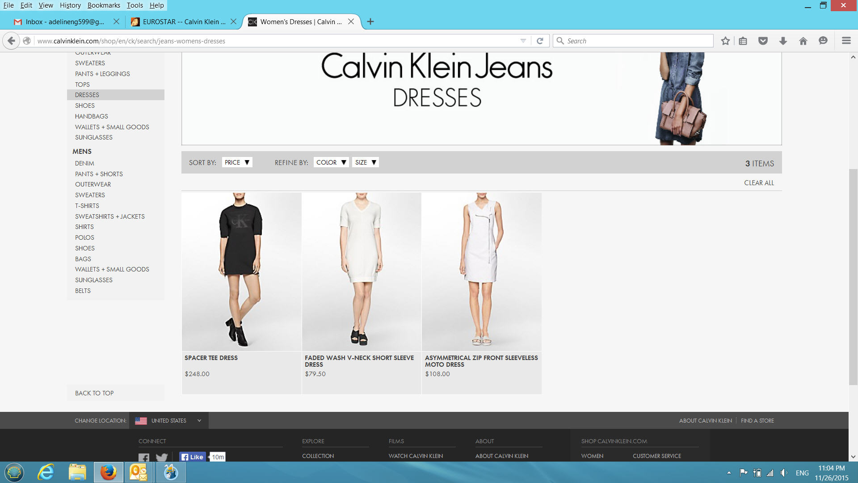
Task: Open File Explorer from taskbar
Action: pyautogui.click(x=77, y=472)
